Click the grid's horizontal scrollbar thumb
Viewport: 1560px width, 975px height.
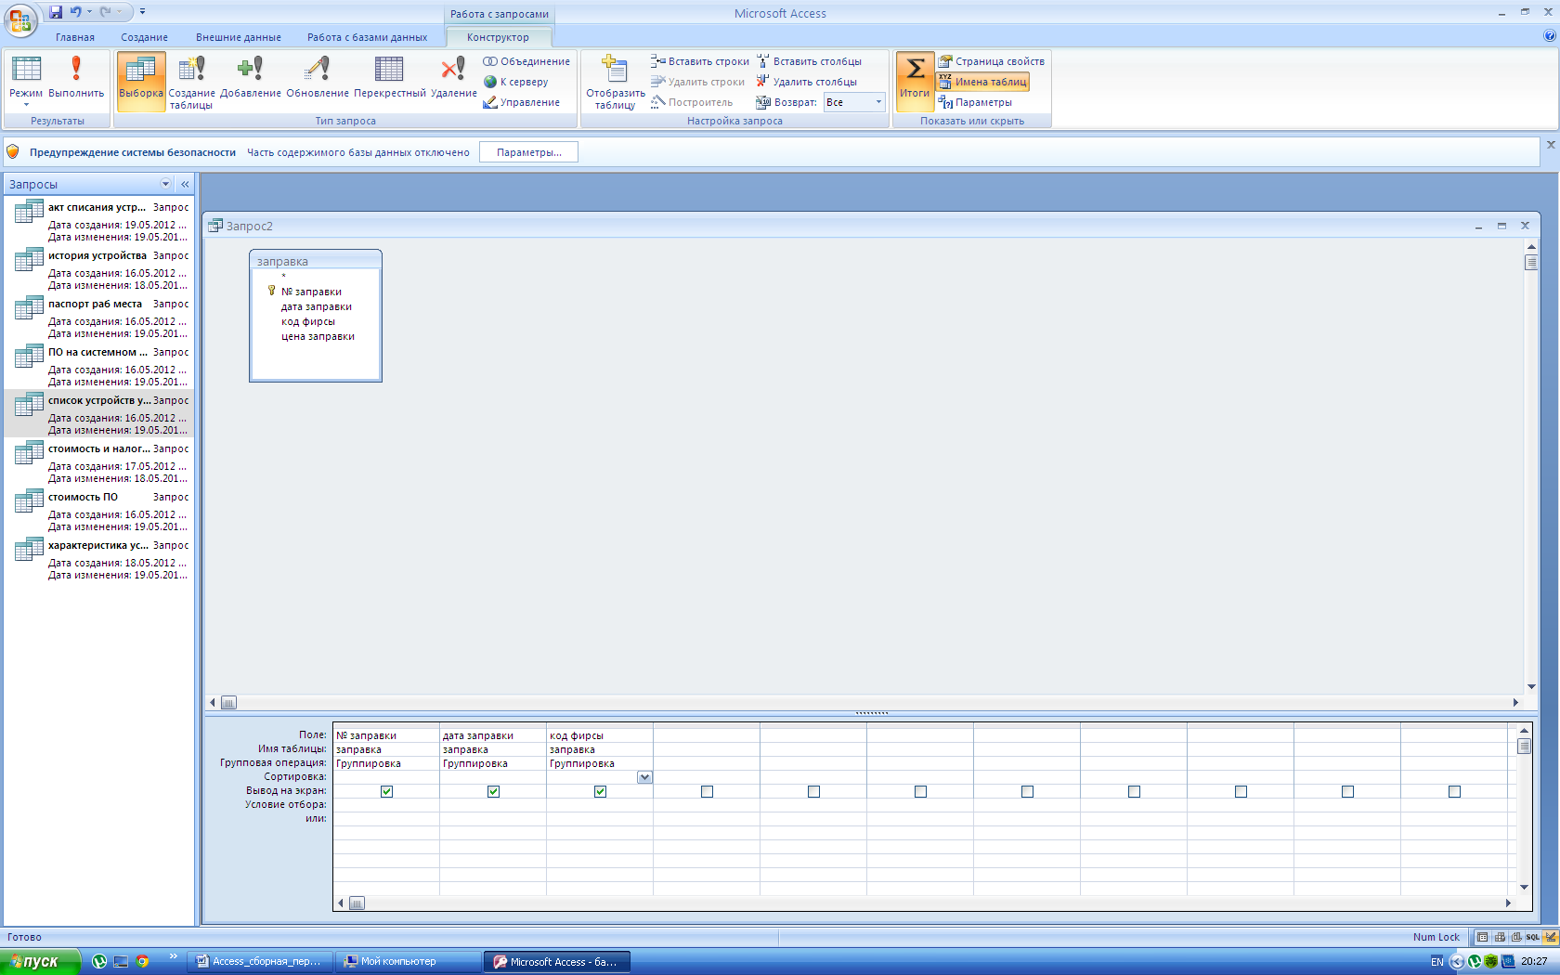tap(357, 903)
